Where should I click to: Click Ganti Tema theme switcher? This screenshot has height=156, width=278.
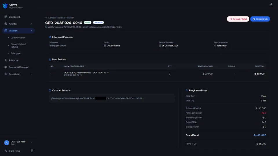click(14, 151)
